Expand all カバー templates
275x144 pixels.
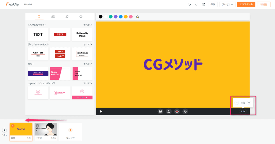tap(88, 64)
